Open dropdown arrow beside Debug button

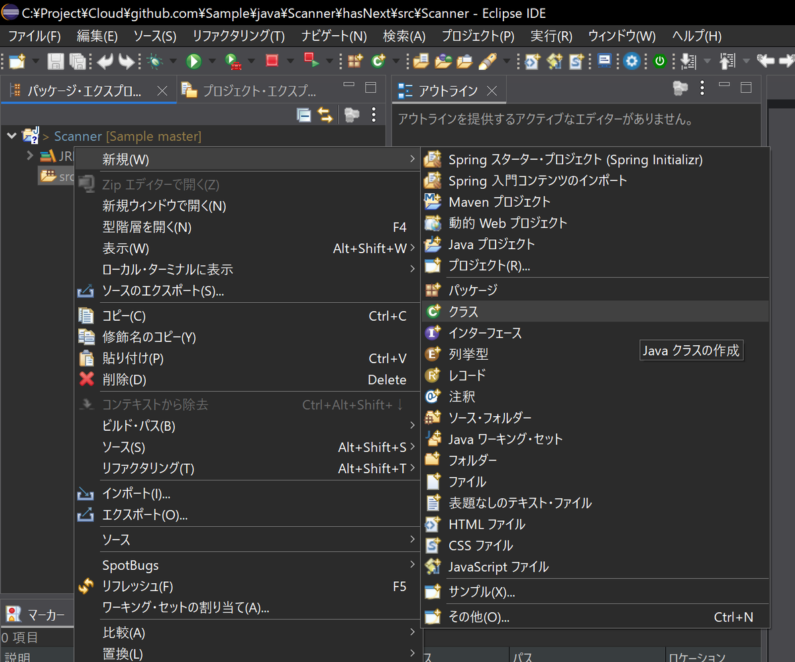(x=174, y=62)
